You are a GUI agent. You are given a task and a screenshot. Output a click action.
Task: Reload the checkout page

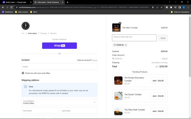coord(11,7)
